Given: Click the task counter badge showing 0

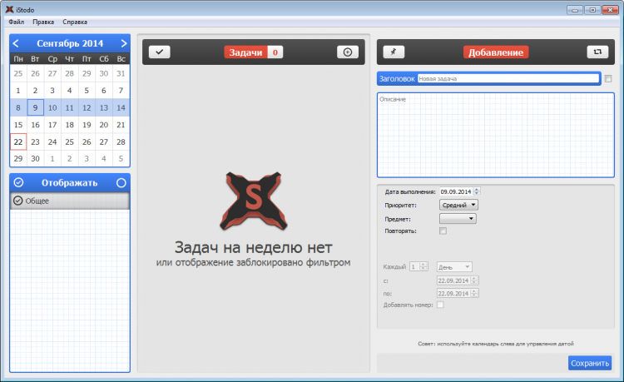Looking at the screenshot, I should click(275, 52).
